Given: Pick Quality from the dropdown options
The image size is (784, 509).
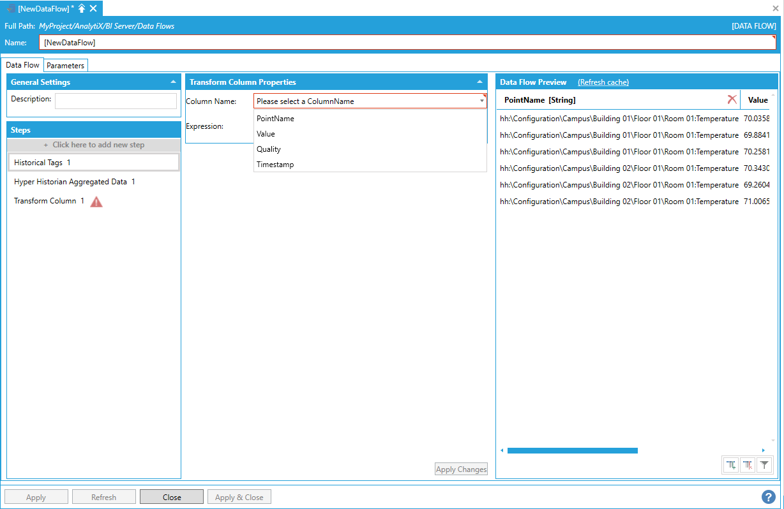Looking at the screenshot, I should [x=269, y=149].
